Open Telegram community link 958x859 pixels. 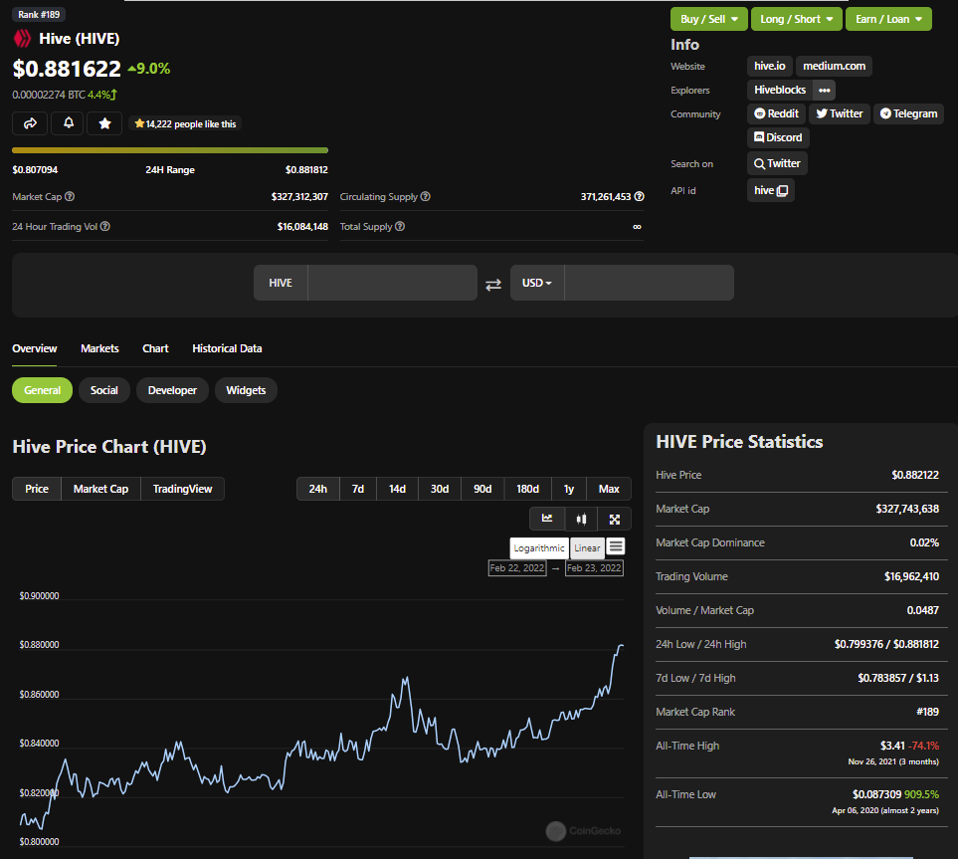[x=908, y=113]
